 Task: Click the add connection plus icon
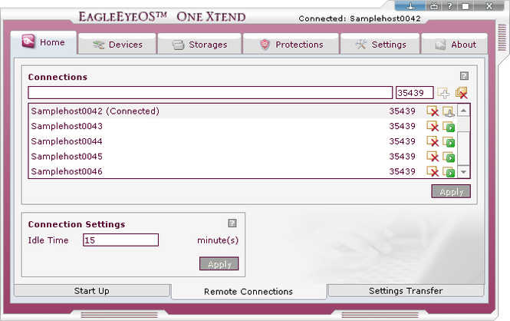click(x=443, y=93)
